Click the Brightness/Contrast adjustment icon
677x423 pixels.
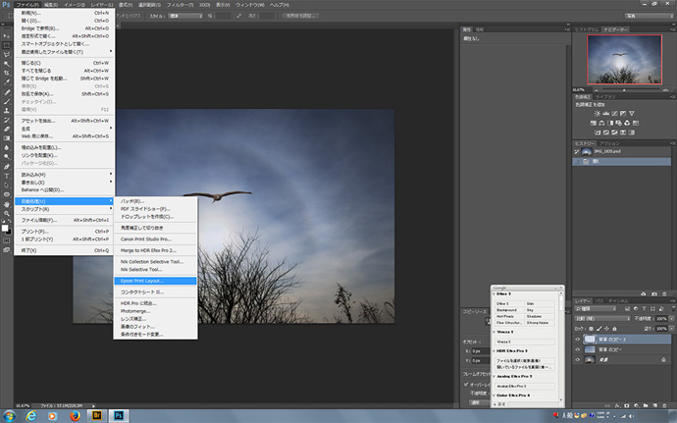pos(596,113)
